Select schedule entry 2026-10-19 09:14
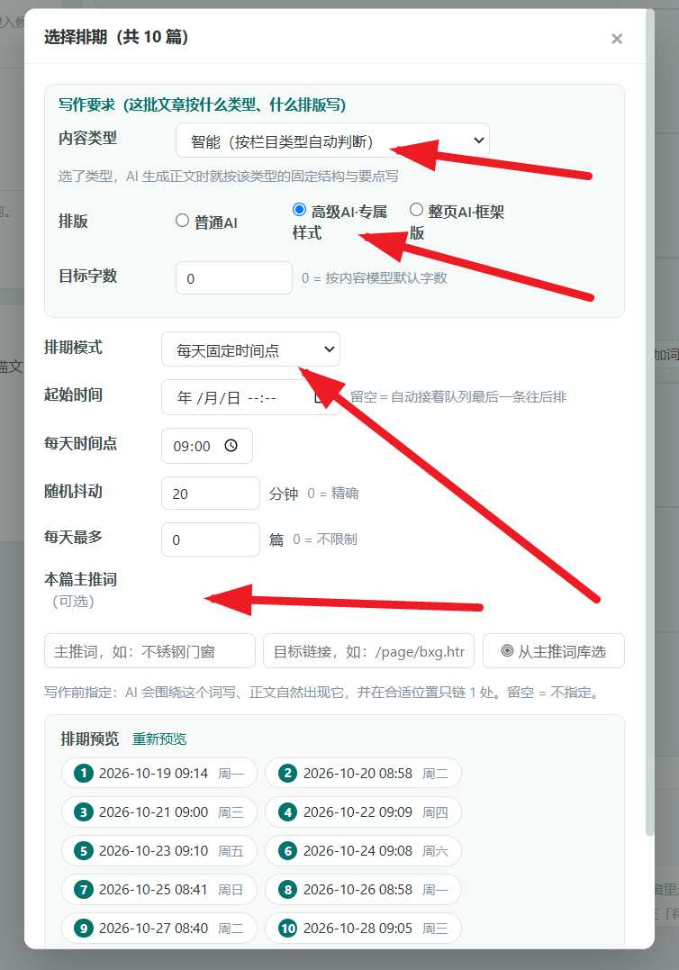679x970 pixels. [158, 773]
